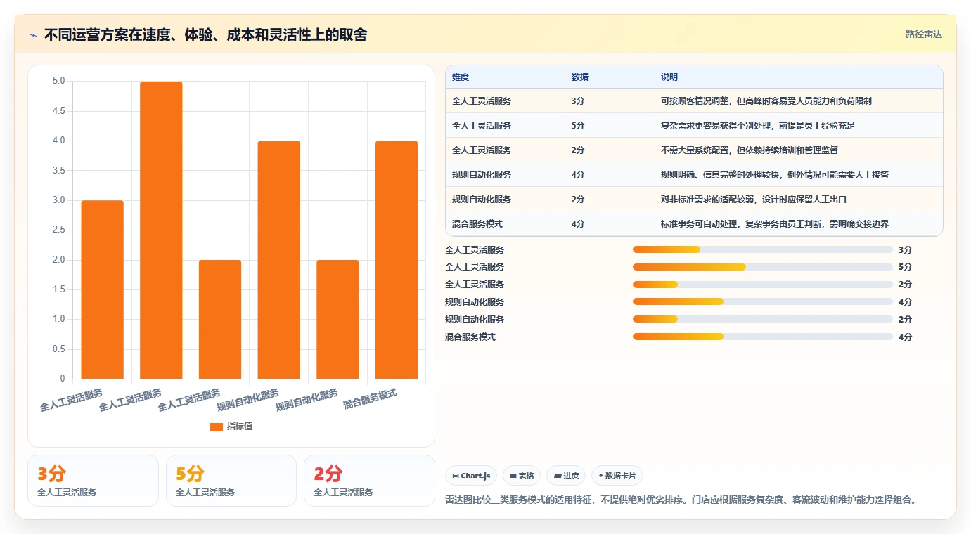The image size is (971, 534).
Task: Select the 数据卡片 chip
Action: point(617,476)
